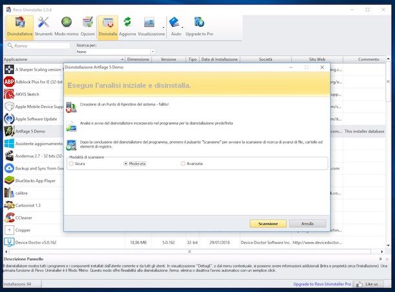Sort by Dimensione column header
The height and width of the screenshot is (292, 395).
(x=138, y=59)
